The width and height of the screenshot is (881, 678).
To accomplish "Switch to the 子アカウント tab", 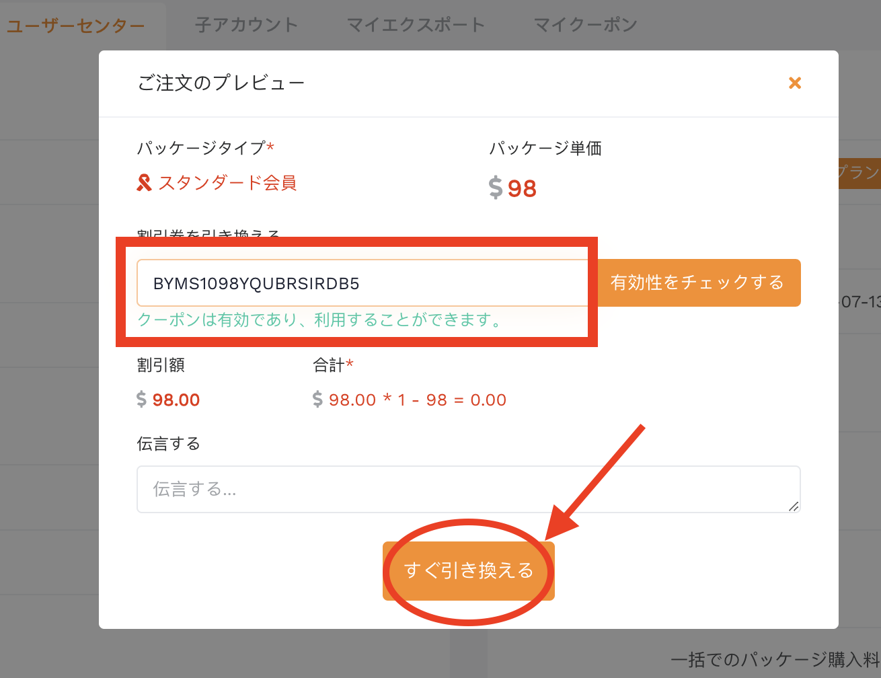I will pos(247,25).
